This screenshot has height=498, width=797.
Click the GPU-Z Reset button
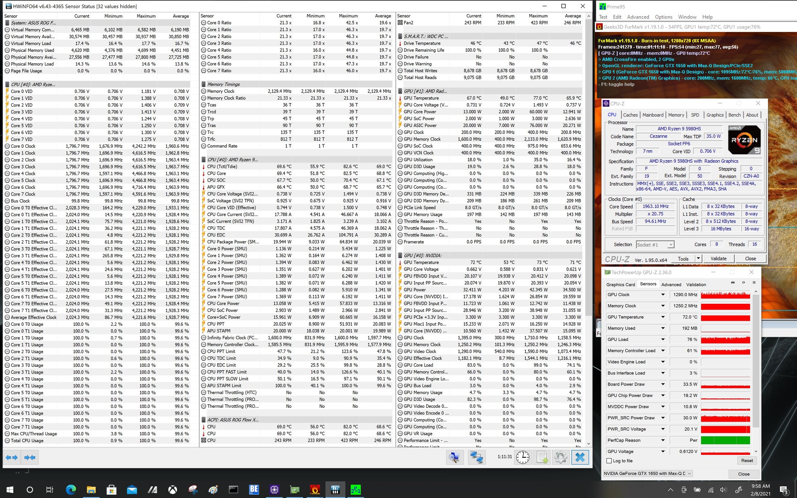(747, 461)
